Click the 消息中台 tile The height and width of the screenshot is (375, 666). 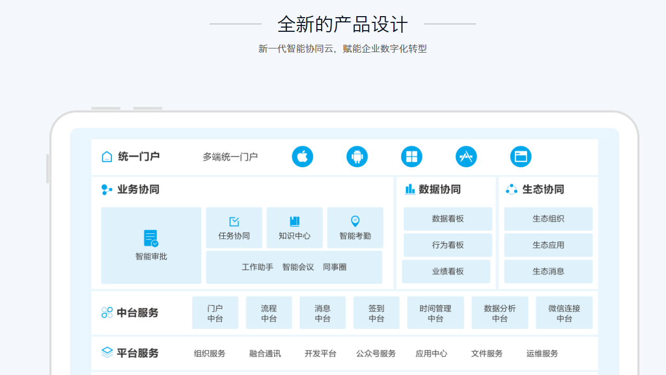point(323,312)
